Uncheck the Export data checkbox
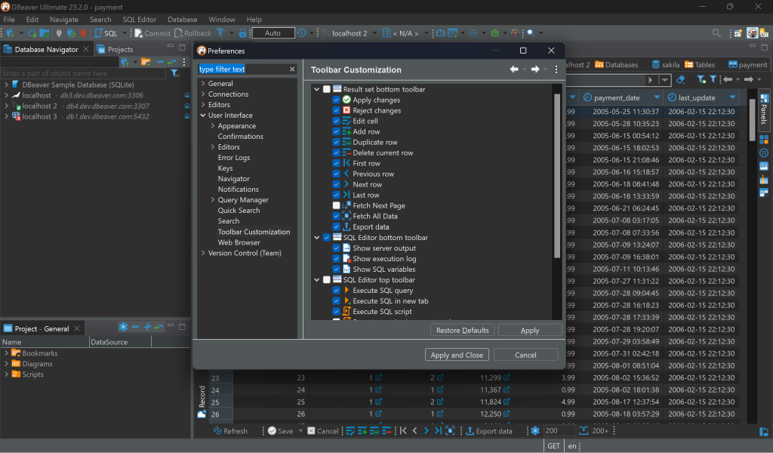The height and width of the screenshot is (453, 773). point(336,226)
